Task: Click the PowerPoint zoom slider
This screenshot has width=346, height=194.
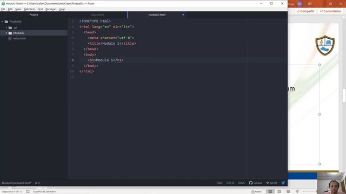Action: [310, 192]
